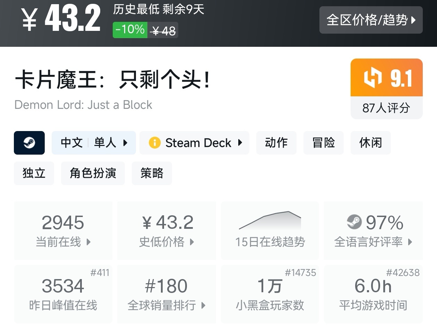The width and height of the screenshot is (437, 329).
Task: Select the 动作 genre tag
Action: [x=276, y=143]
